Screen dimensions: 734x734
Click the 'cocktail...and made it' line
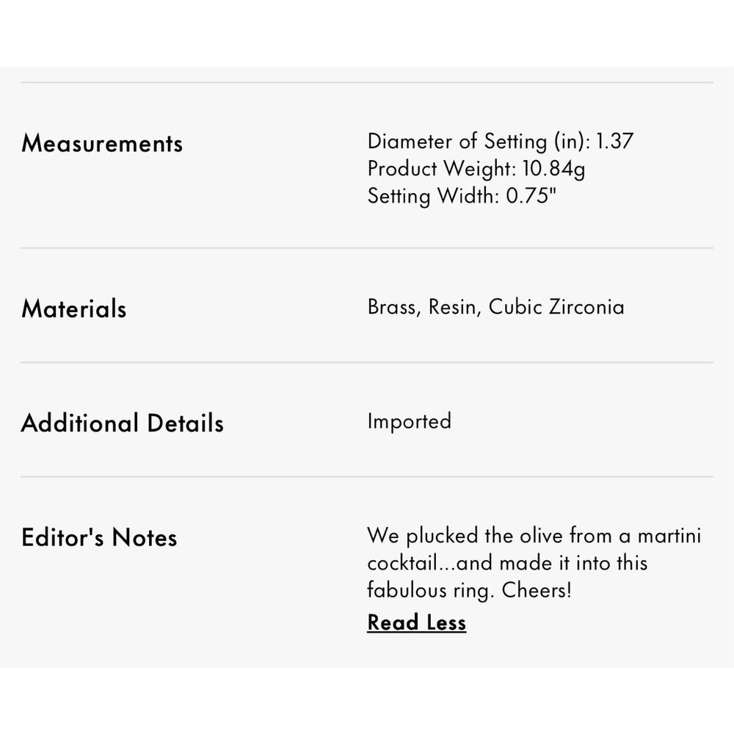(x=507, y=563)
